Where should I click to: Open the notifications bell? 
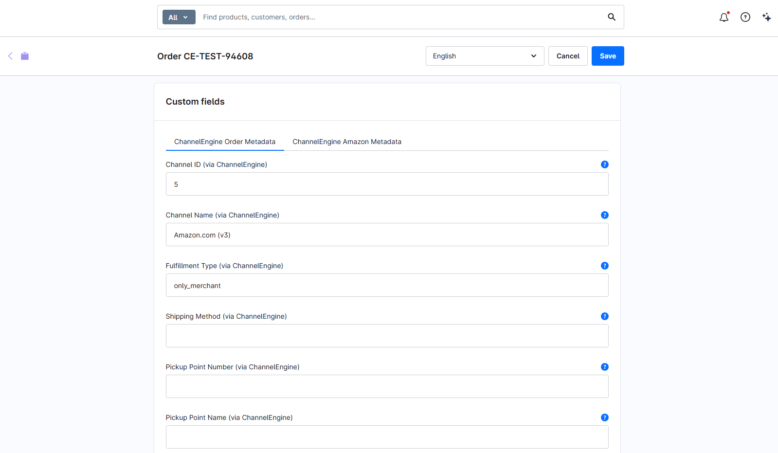click(724, 17)
